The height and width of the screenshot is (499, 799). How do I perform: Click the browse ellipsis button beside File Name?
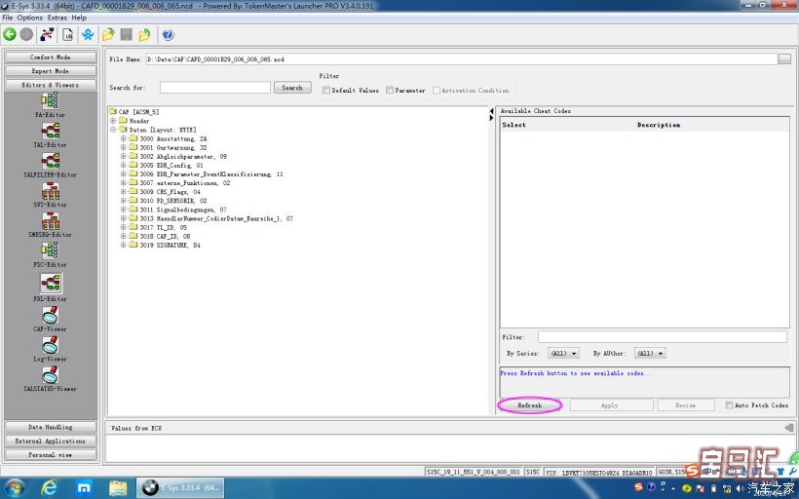784,59
